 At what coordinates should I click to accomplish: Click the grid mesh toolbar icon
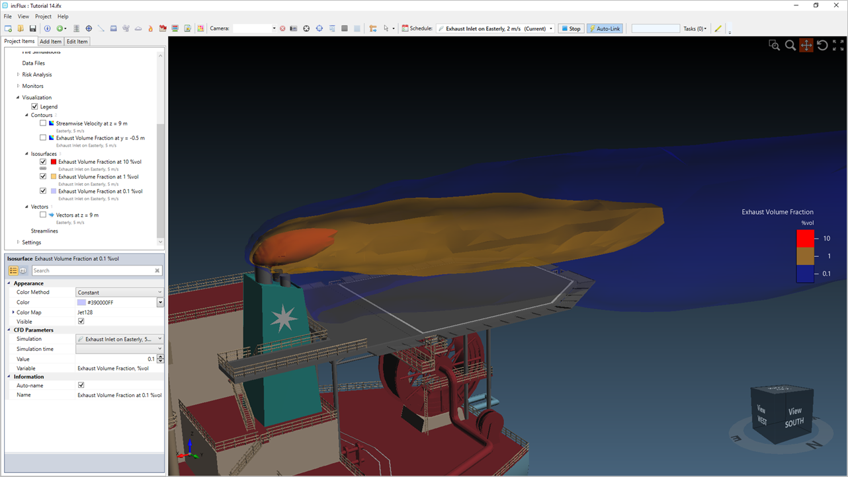(x=345, y=28)
